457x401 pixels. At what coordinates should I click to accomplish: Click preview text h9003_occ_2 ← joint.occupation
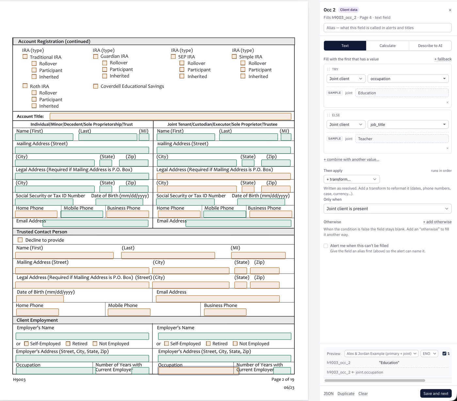pos(355,372)
